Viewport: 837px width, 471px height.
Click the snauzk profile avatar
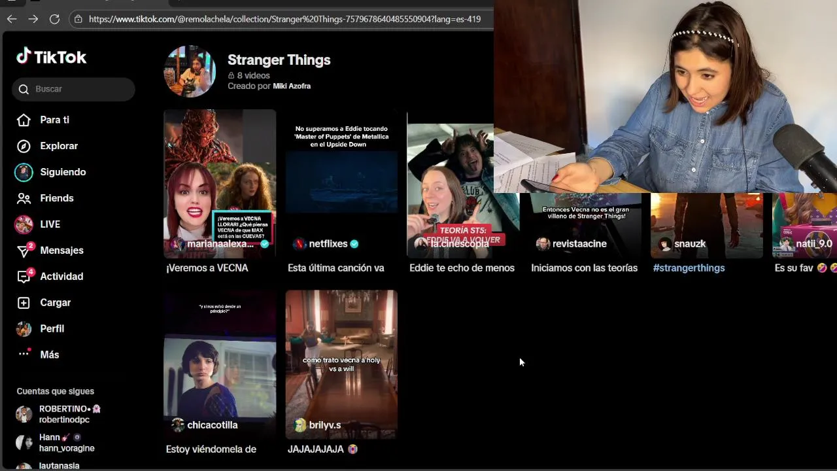pyautogui.click(x=664, y=244)
